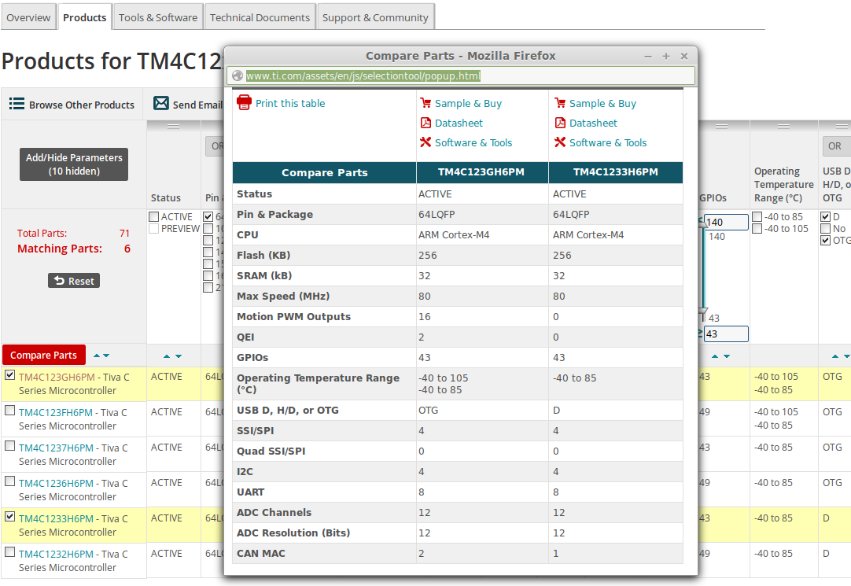Click the GPIOs maximum value field showing 140
The width and height of the screenshot is (851, 586).
(726, 222)
